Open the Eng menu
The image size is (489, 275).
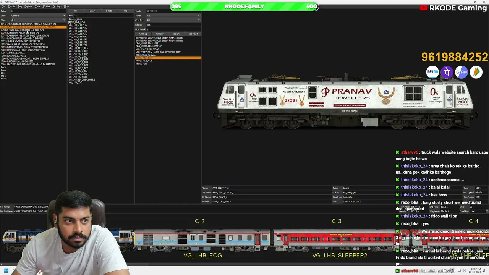[x=20, y=6]
